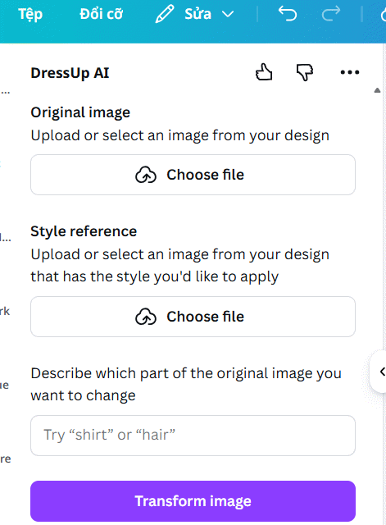Screen dimensions: 386x525
Task: Click cloud upload icon under Style reference
Action: 146,317
